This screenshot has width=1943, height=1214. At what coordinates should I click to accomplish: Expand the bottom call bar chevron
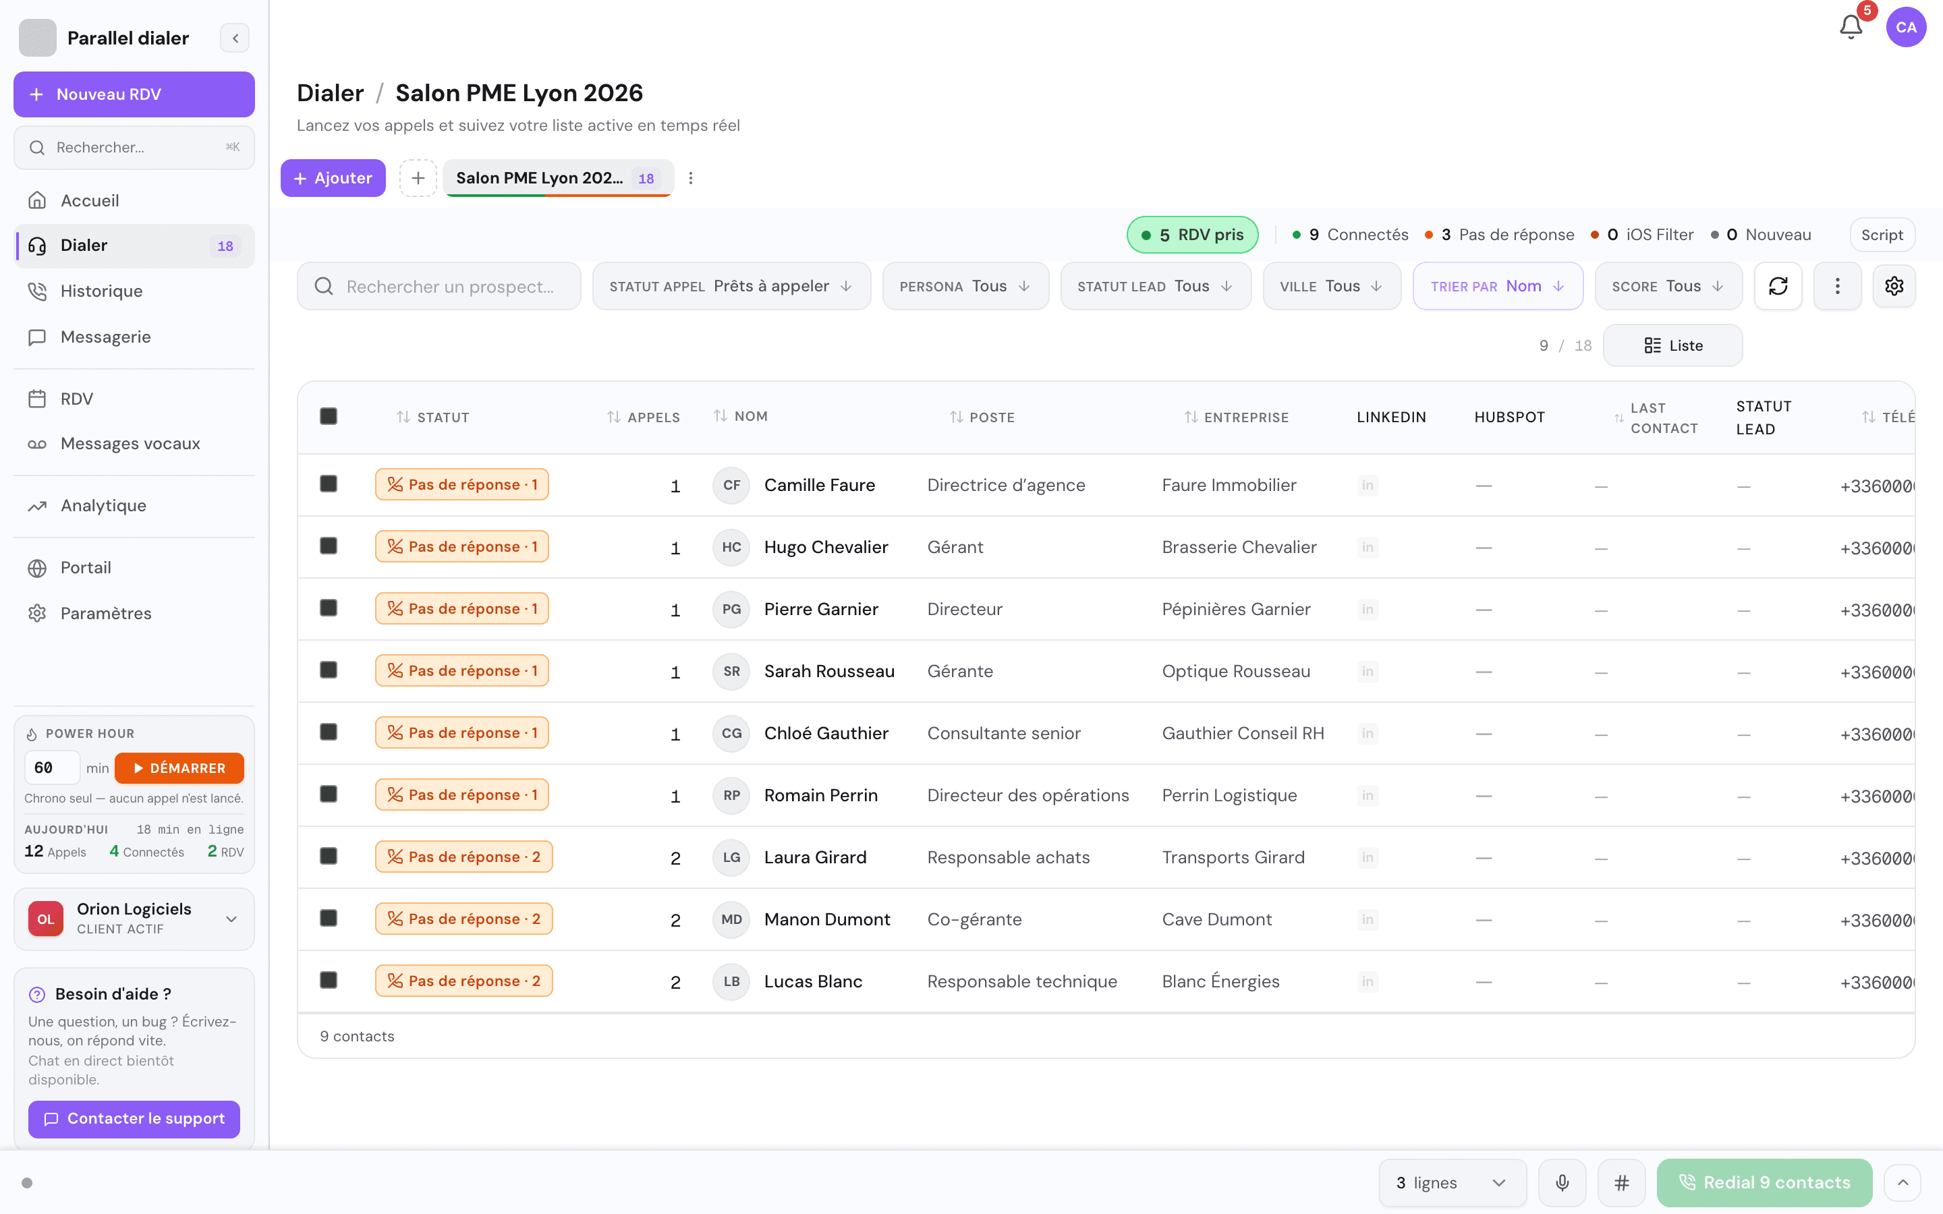(x=1903, y=1183)
